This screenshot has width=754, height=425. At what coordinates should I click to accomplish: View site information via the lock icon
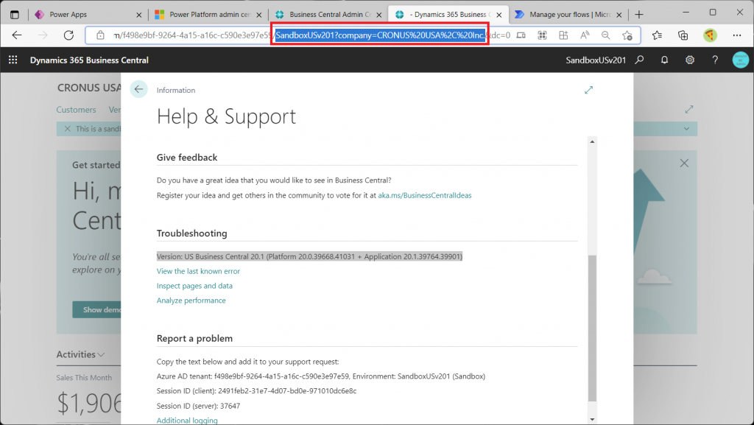(x=100, y=35)
